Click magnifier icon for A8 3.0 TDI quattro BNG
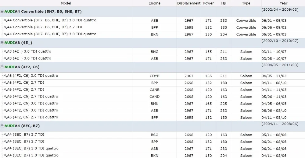The width and height of the screenshot is (305, 158). click(x=5, y=52)
